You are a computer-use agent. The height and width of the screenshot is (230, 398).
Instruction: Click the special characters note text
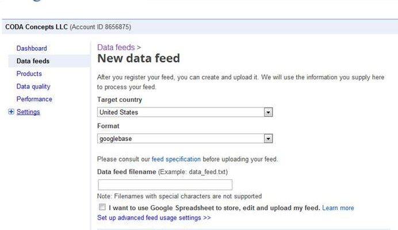tap(179, 196)
